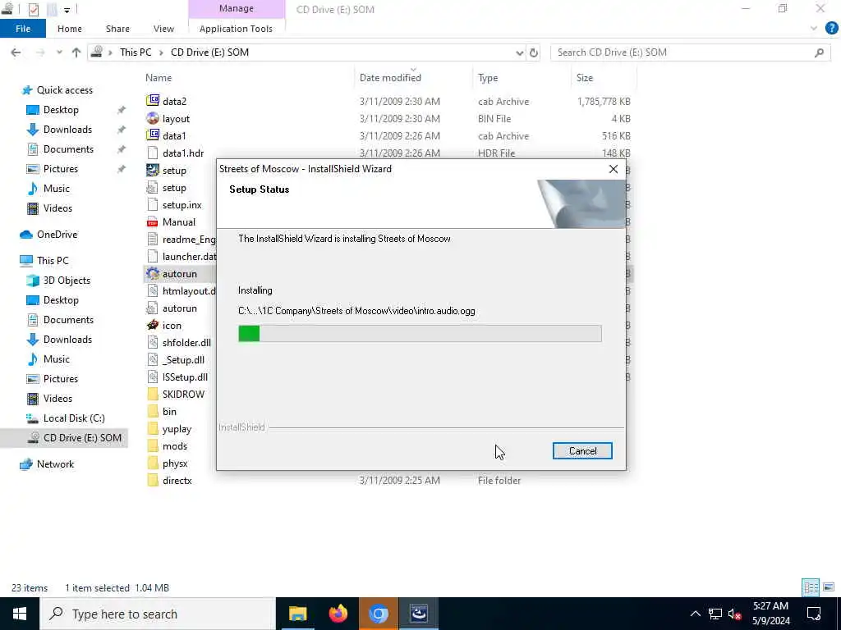Switch to the Home ribbon tab
Screen dimensions: 841x630
click(x=70, y=29)
